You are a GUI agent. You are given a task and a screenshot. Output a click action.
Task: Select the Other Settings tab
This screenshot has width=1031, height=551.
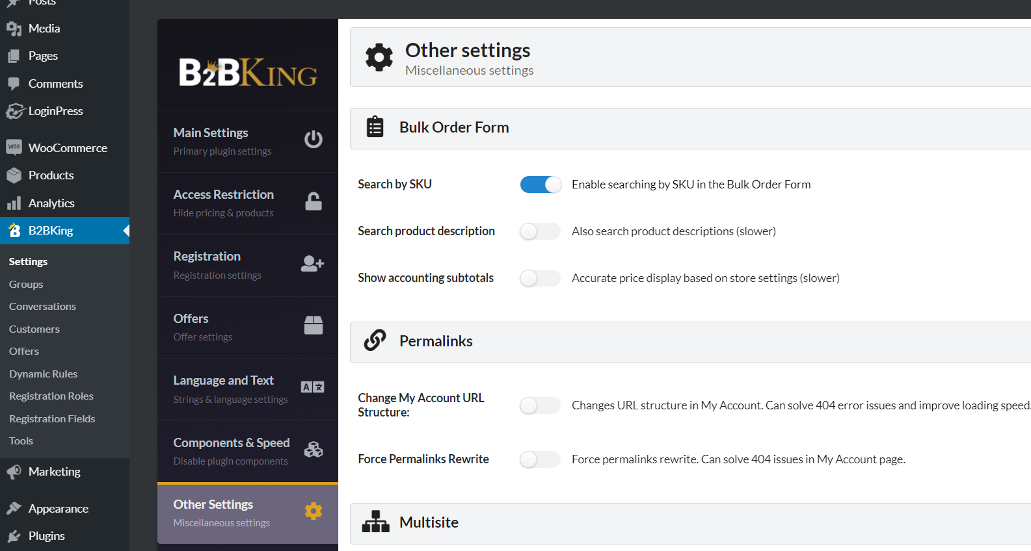coord(248,513)
